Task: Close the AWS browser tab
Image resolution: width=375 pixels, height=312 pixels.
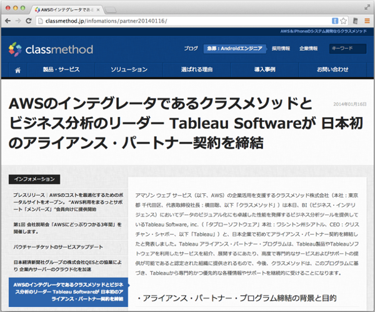Action: pos(98,10)
